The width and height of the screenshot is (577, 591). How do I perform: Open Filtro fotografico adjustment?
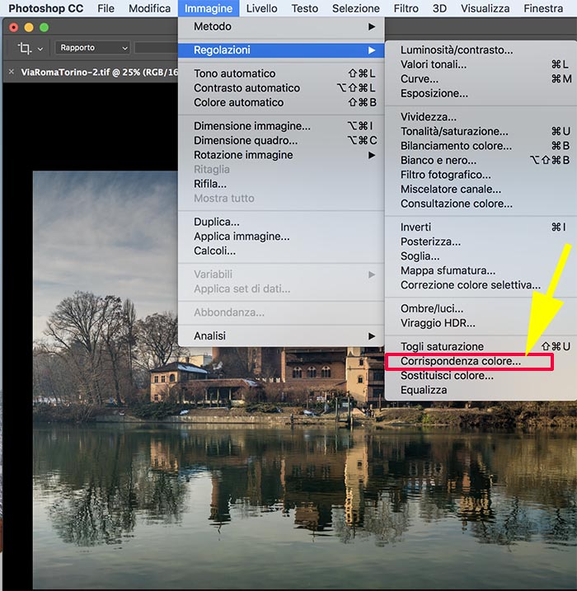(481, 175)
